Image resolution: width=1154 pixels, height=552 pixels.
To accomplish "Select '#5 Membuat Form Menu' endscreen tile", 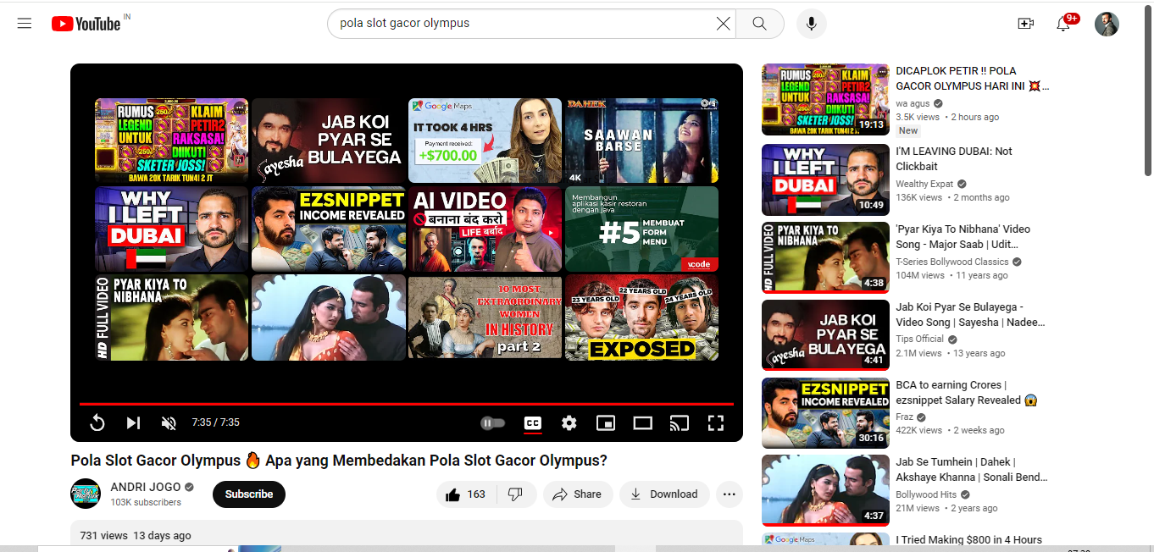I will [642, 229].
